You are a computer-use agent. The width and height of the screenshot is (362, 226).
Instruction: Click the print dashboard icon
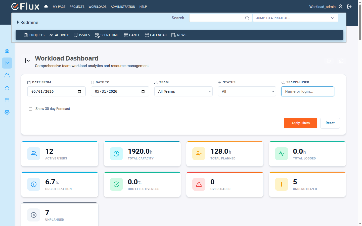(x=329, y=61)
